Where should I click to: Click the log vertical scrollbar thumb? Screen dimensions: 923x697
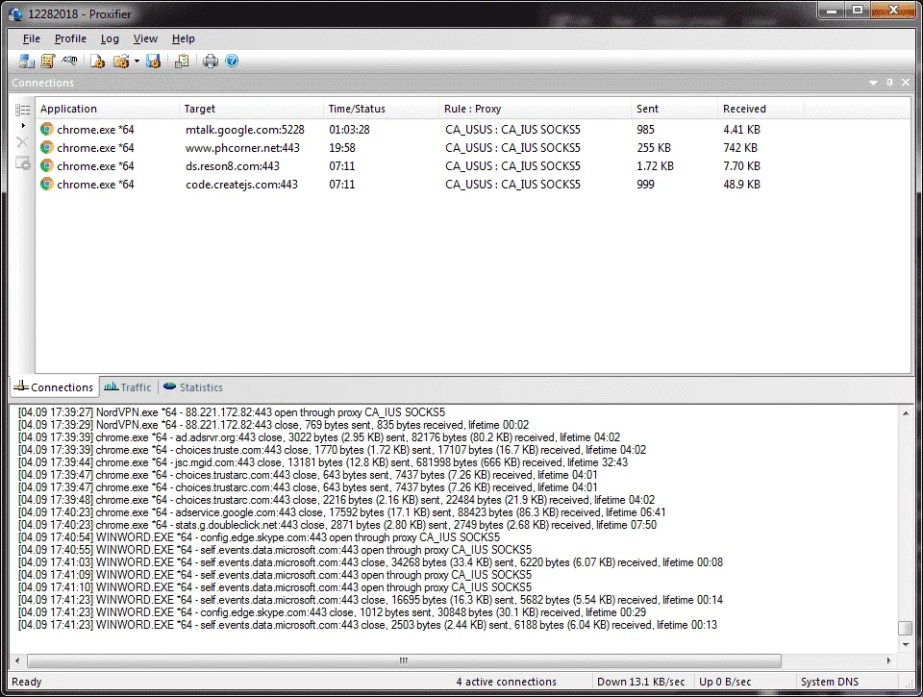pyautogui.click(x=906, y=628)
